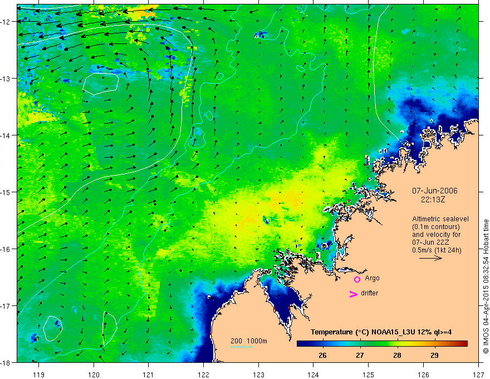Click the 0.5m/s reference velocity arrow
The width and height of the screenshot is (490, 379).
[x=430, y=258]
